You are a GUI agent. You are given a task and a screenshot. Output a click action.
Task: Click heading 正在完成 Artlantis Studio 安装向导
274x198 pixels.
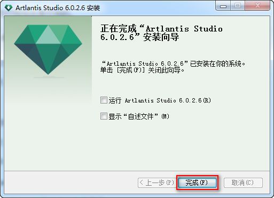click(161, 33)
